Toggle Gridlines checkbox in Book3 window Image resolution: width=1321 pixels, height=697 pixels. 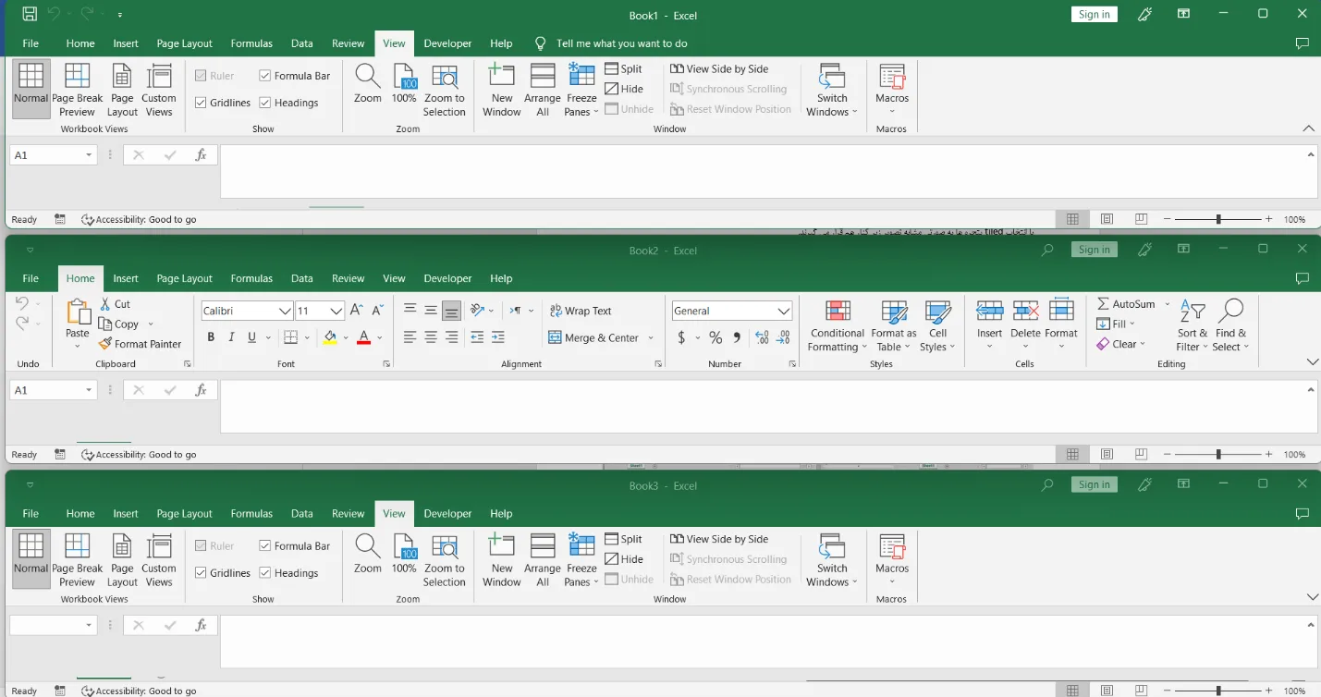[x=201, y=573]
